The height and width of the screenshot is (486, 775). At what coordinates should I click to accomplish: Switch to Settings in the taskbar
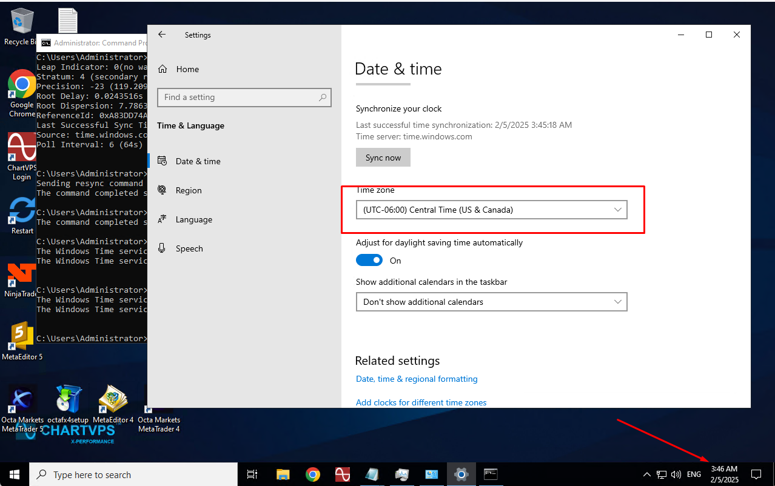[x=461, y=474]
